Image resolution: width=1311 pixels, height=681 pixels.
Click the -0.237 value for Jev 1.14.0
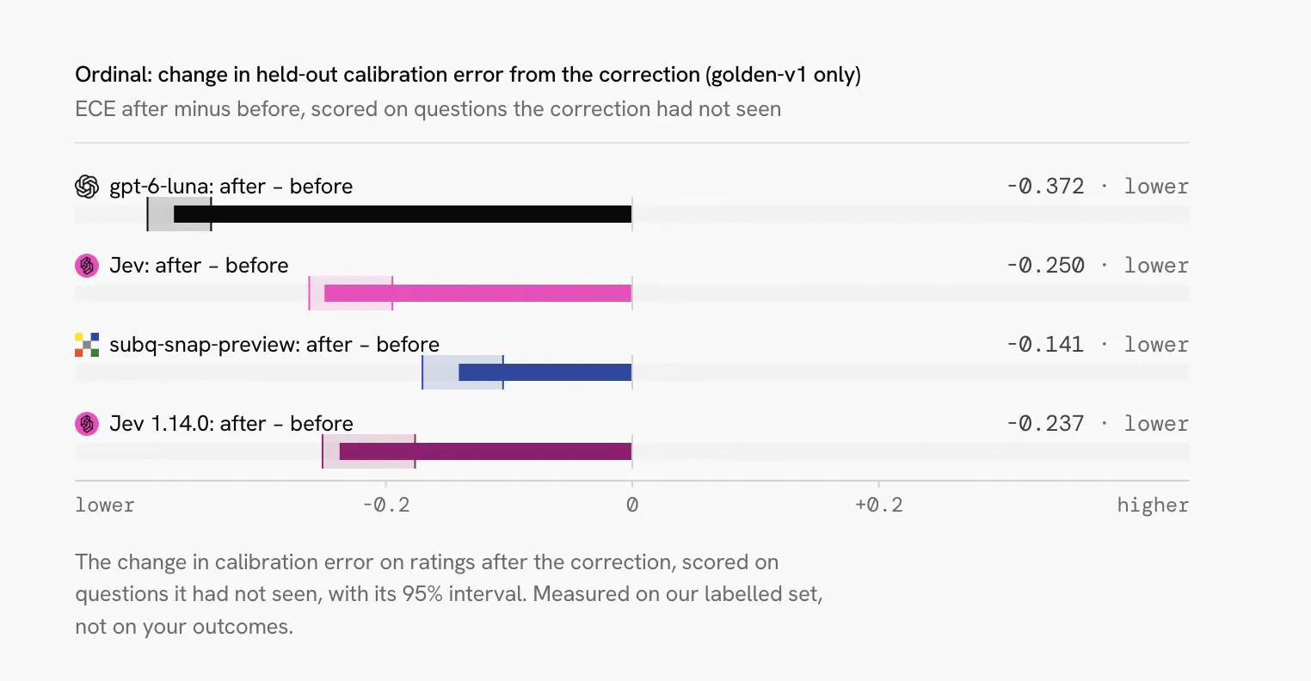(x=1045, y=424)
